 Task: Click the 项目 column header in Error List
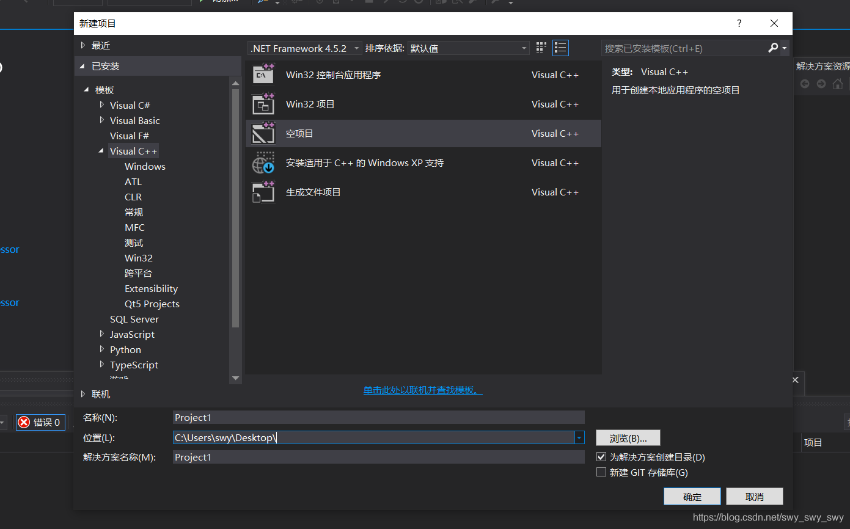click(813, 442)
